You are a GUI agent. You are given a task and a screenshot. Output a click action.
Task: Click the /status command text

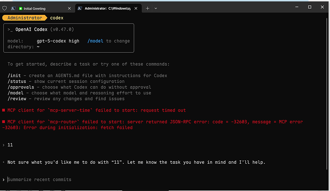(x=17, y=81)
